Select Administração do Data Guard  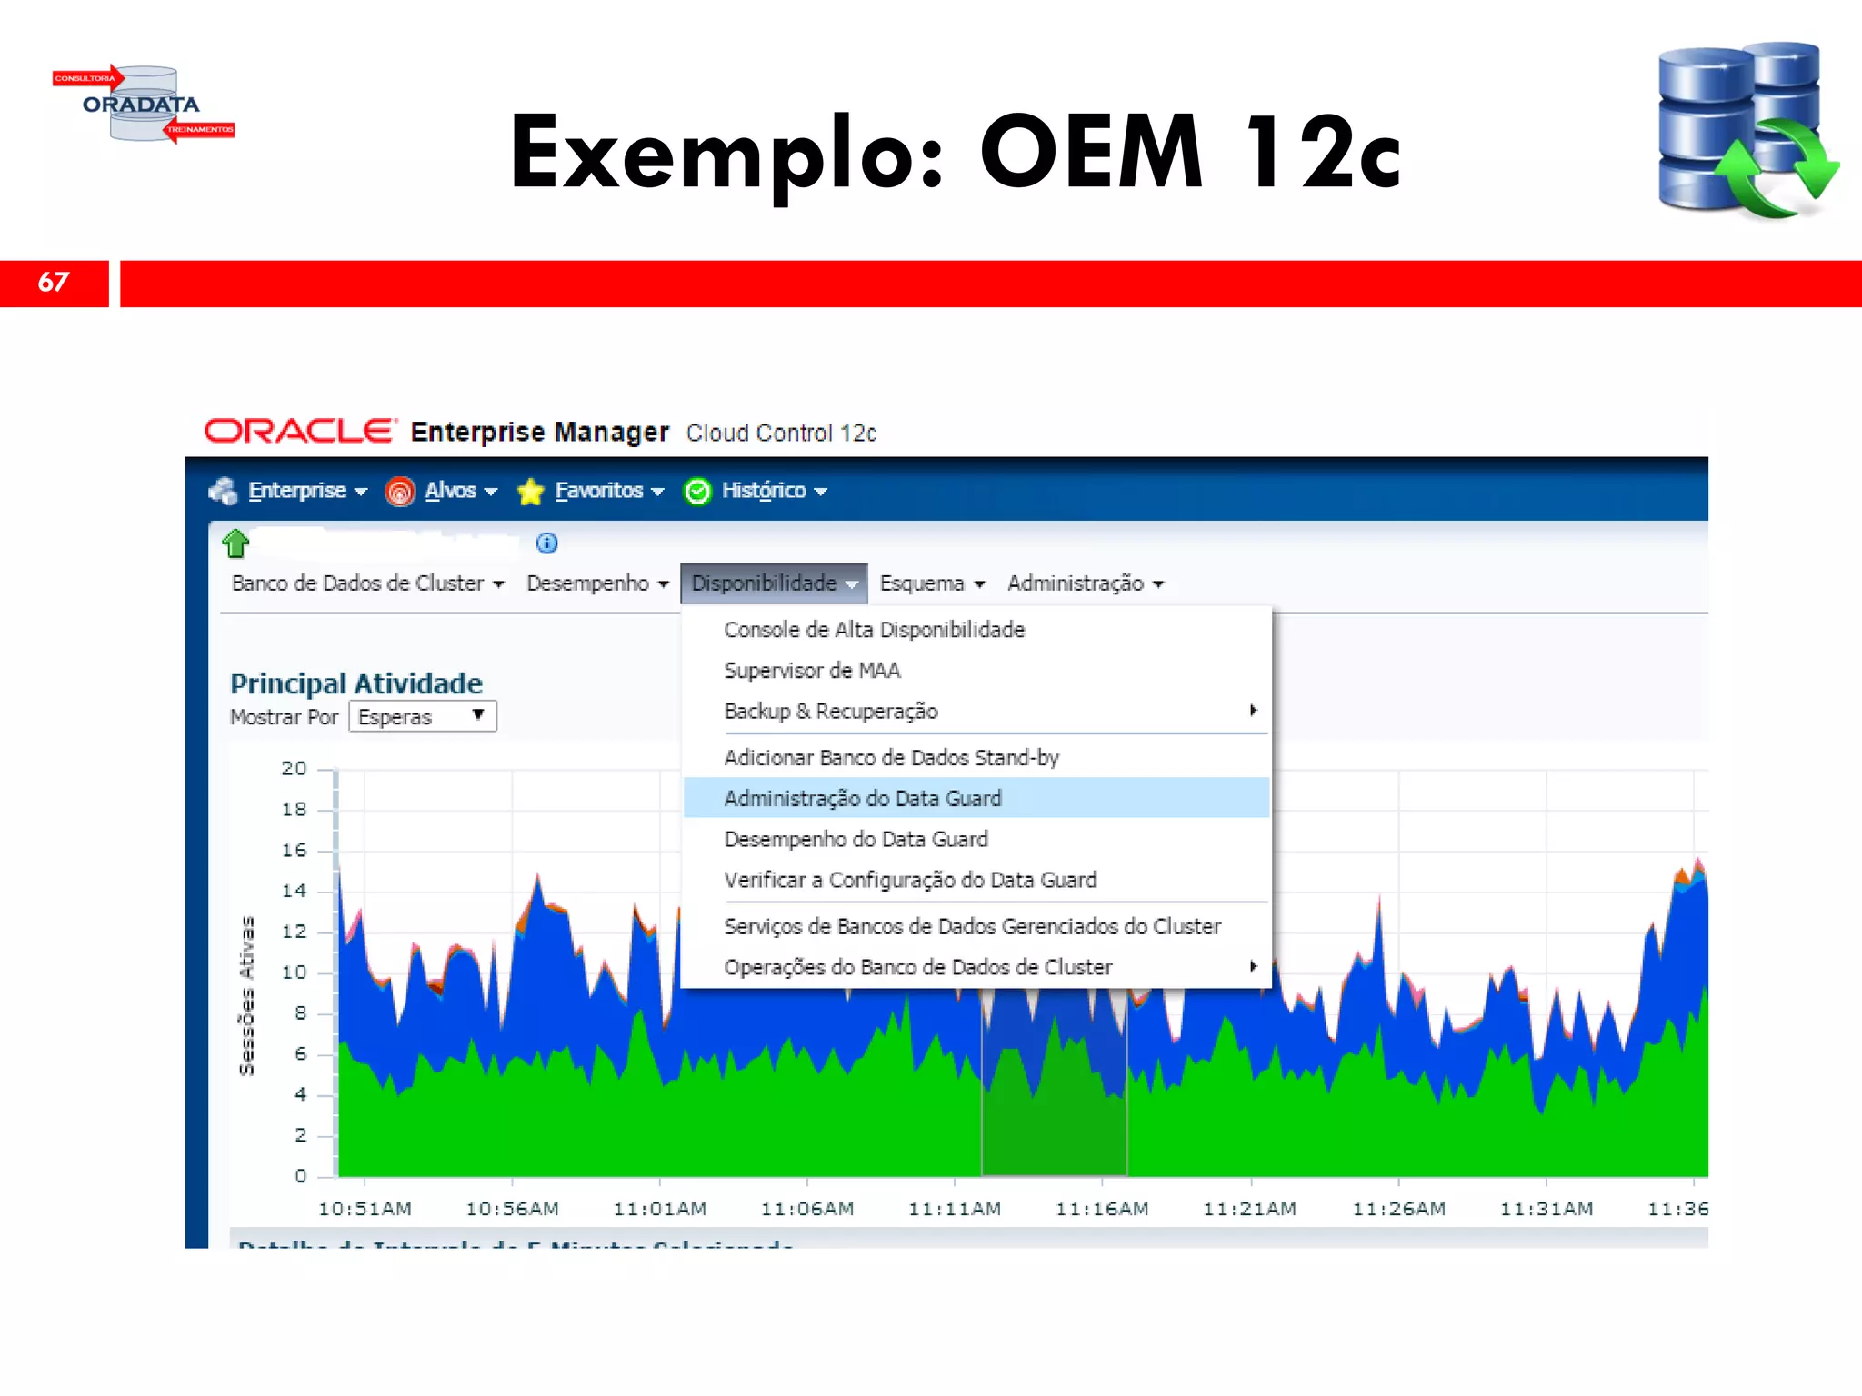tap(976, 798)
